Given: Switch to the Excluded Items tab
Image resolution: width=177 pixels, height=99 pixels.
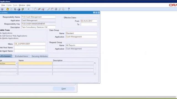Looking at the screenshot, I should point(22,56).
